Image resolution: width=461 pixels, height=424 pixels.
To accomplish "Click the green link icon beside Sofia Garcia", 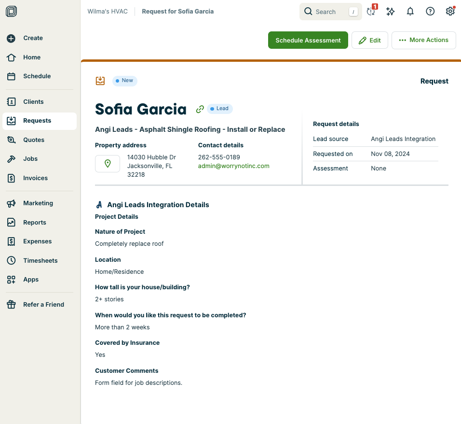I will (200, 109).
